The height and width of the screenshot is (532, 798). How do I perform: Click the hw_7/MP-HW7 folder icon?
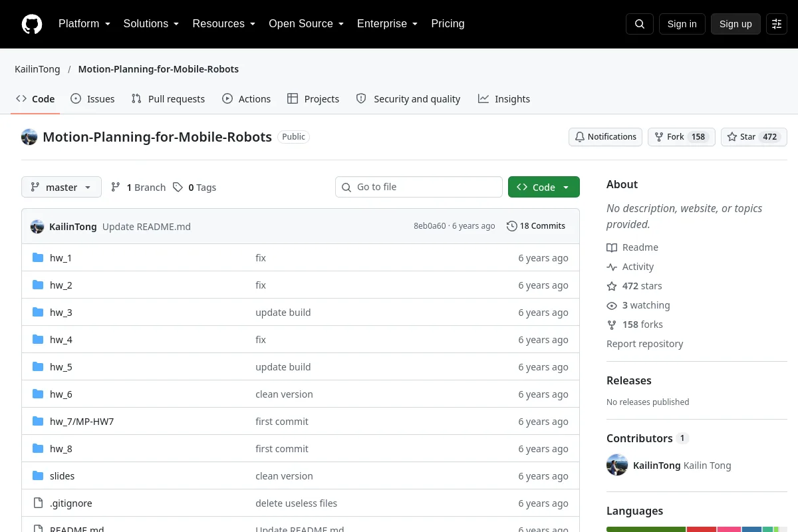pyautogui.click(x=38, y=422)
